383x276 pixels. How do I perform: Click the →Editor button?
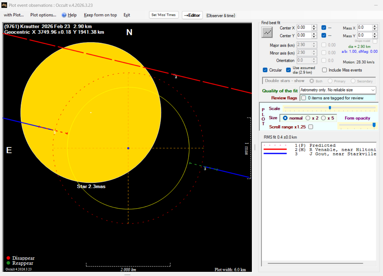pos(192,15)
